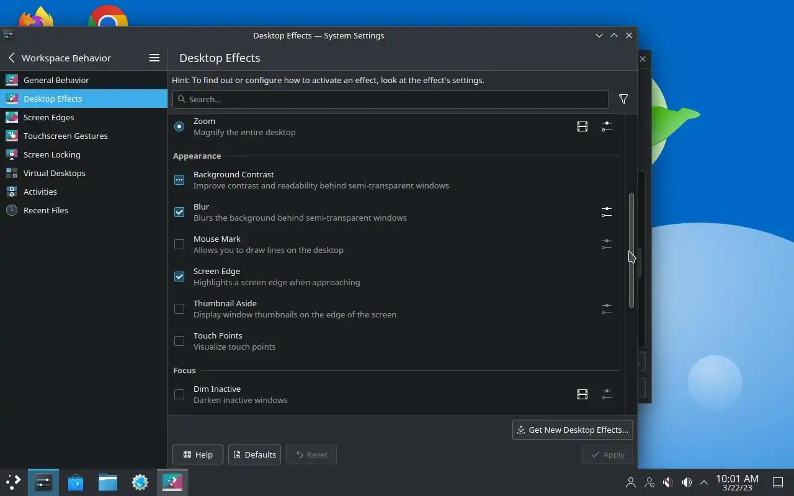Open Recent Files settings page
Image resolution: width=794 pixels, height=496 pixels.
(84, 210)
